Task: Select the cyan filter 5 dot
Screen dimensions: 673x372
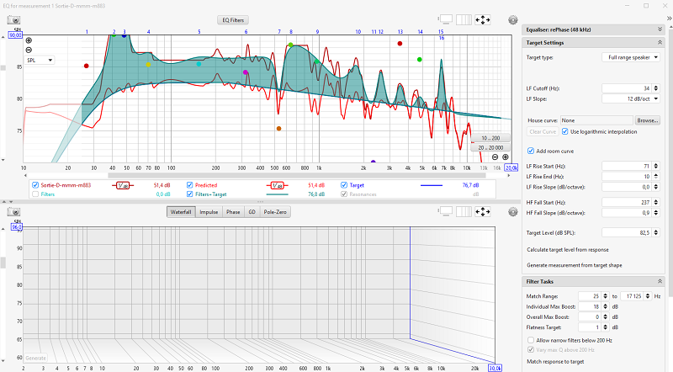Action: pos(199,64)
